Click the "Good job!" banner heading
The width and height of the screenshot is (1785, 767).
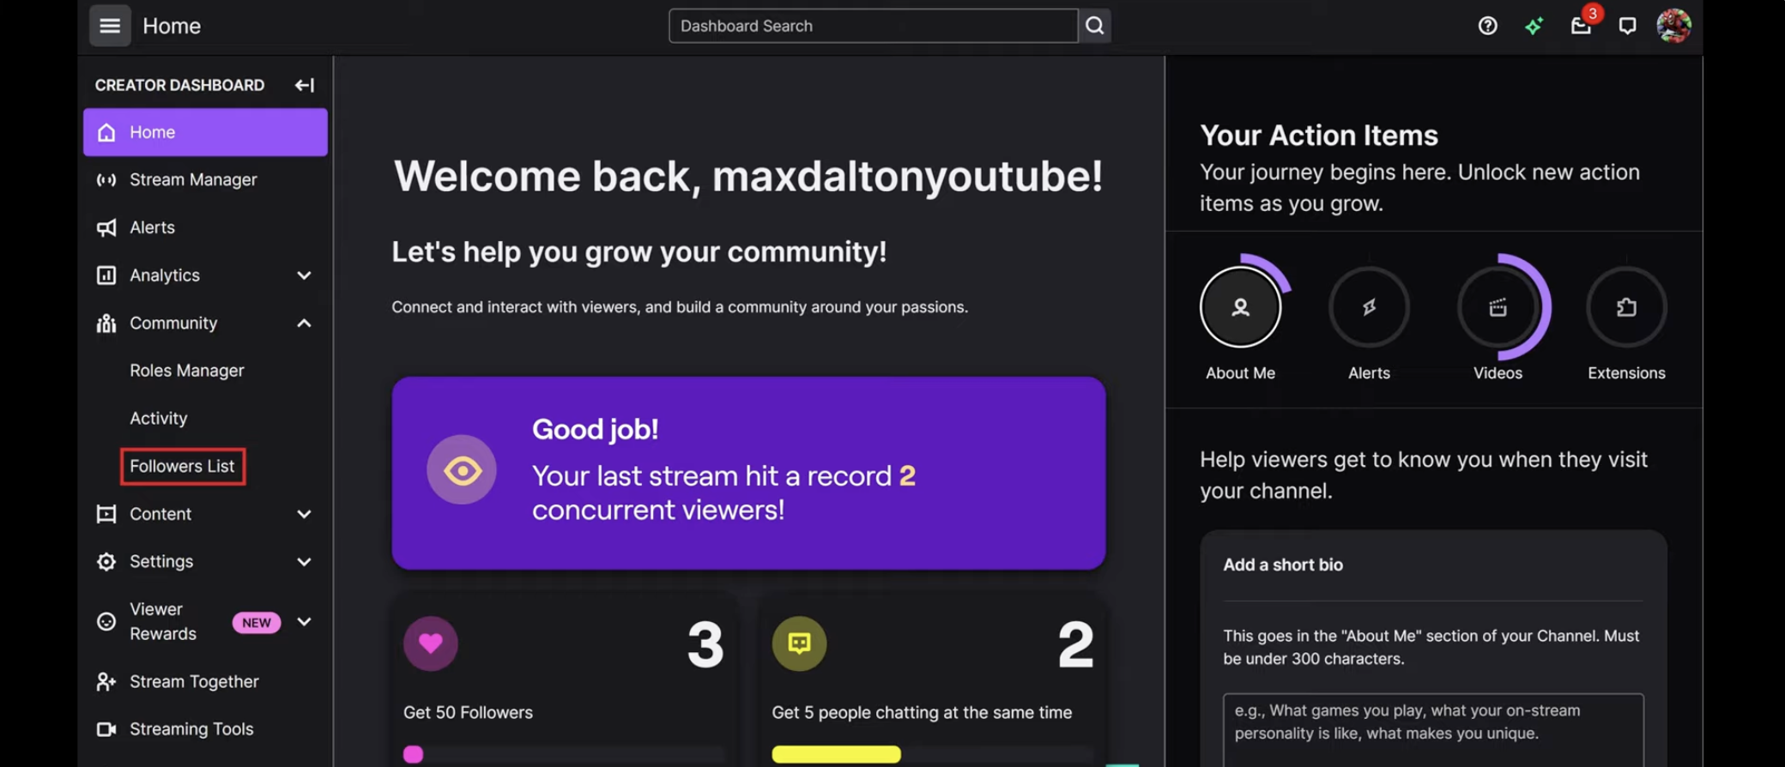(x=596, y=429)
